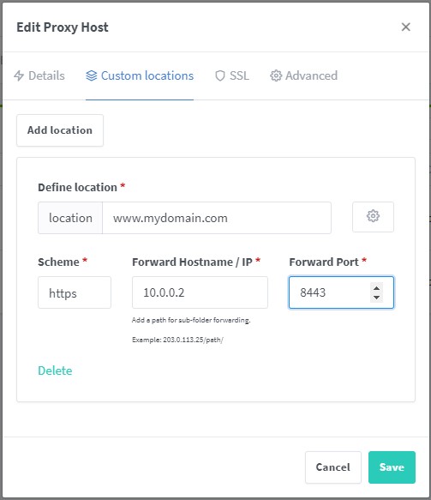Select the Custom locations tab text
The width and height of the screenshot is (431, 500).
tap(147, 75)
